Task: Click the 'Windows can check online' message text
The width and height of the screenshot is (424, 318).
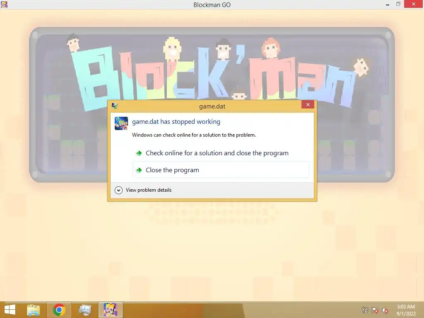Action: click(x=194, y=135)
